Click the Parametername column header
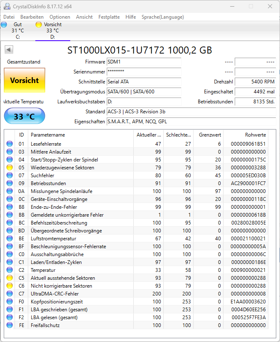280x342 pixels. [x=81, y=135]
